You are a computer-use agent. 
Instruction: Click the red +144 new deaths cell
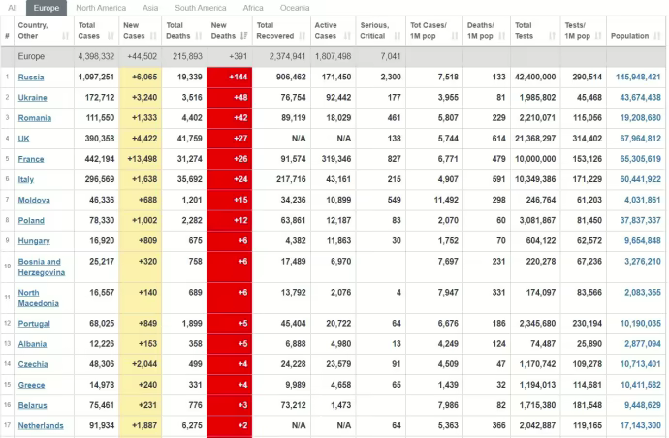230,77
